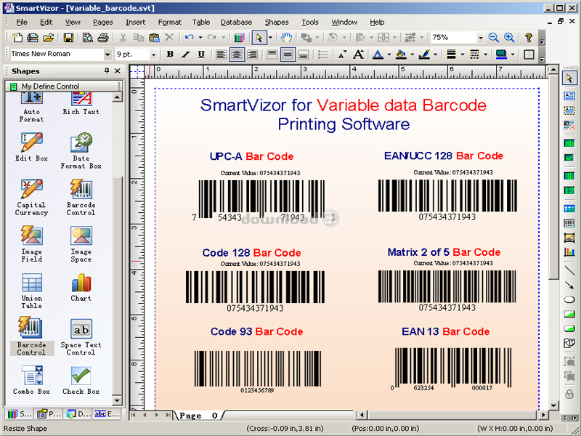
Task: Expand the line color dropdown arrow
Action: 435,54
